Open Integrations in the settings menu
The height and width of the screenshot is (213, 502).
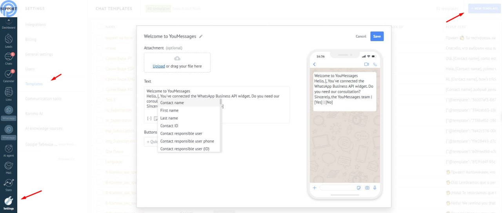pyautogui.click(x=35, y=25)
